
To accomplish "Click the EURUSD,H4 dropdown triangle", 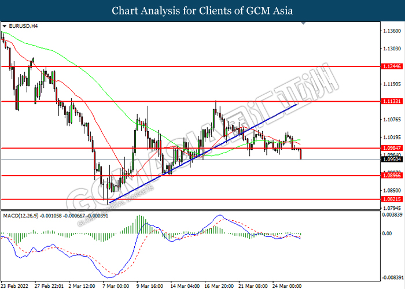I will pyautogui.click(x=5, y=26).
